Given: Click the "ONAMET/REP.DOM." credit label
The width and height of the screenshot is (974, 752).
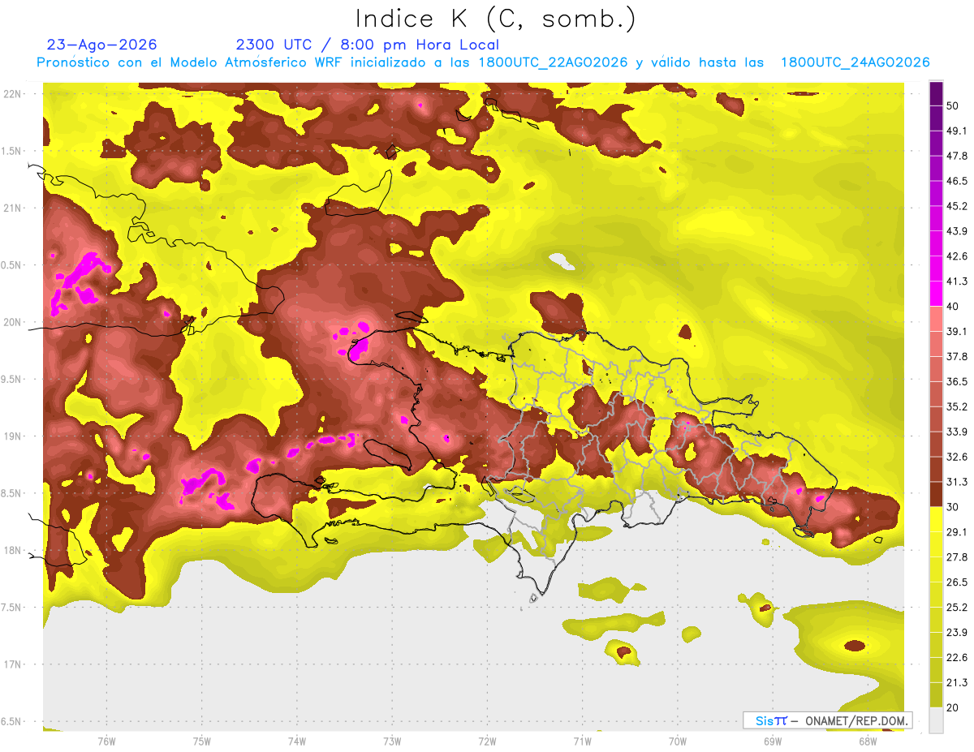Looking at the screenshot, I should 857,720.
